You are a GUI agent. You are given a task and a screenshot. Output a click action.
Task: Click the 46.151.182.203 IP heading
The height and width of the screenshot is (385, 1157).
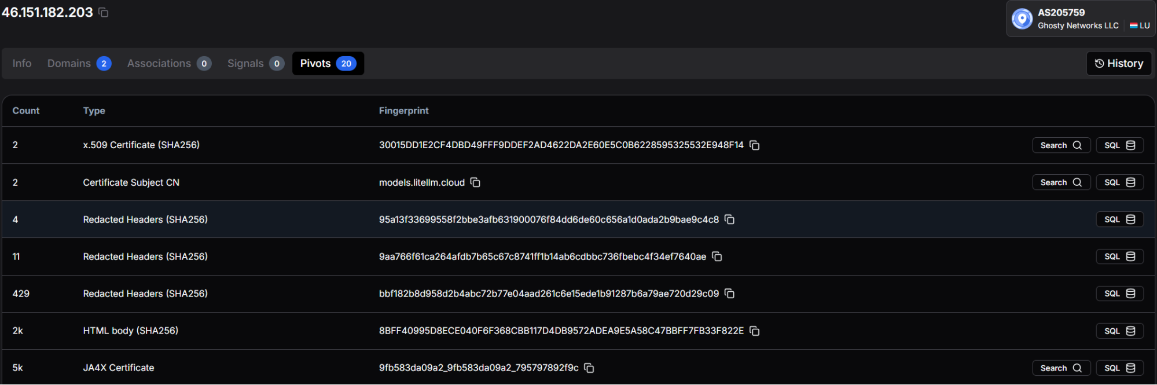47,12
